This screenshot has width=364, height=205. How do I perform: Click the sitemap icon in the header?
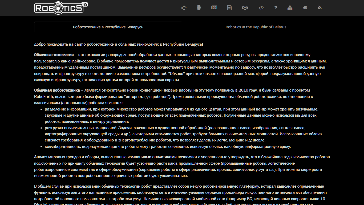pyautogui.click(x=290, y=8)
